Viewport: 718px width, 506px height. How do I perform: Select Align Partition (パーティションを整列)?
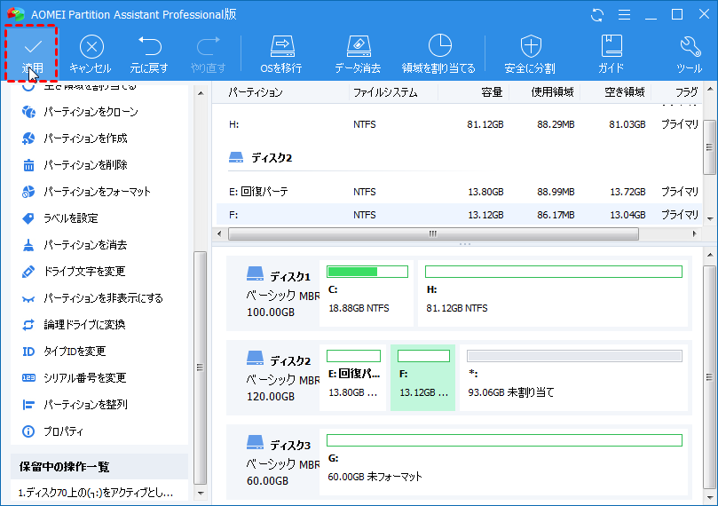point(75,404)
